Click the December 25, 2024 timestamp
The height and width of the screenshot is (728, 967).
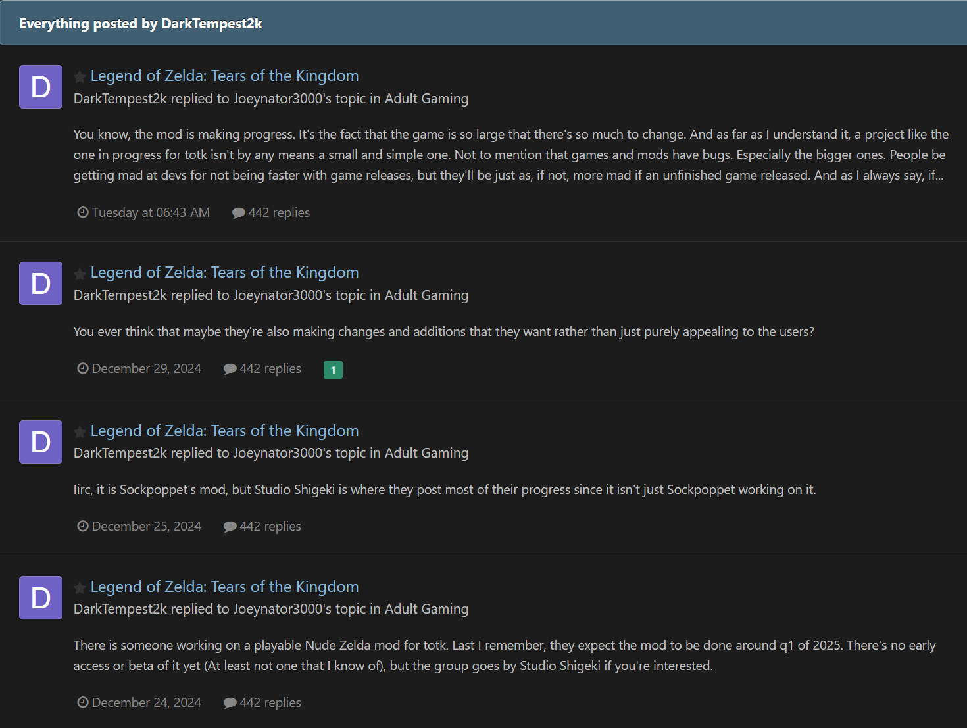pos(139,526)
